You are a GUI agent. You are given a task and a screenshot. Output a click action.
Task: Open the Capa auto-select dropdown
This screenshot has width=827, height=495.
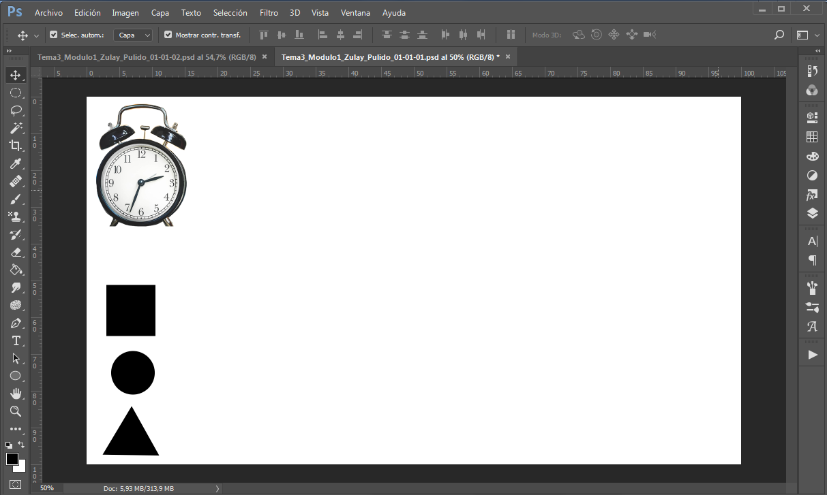(133, 35)
